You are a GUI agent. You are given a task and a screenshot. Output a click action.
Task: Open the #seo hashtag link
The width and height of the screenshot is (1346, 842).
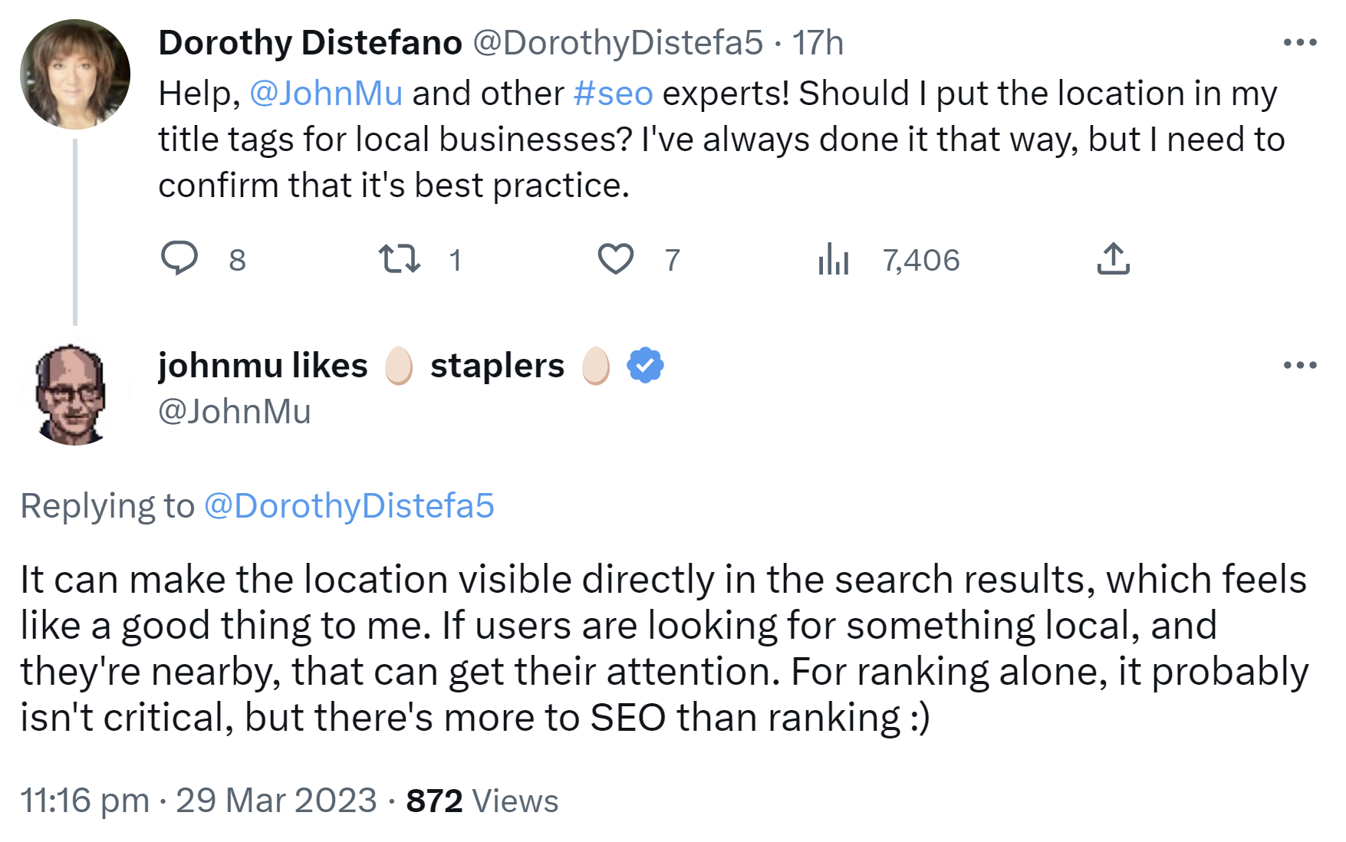613,94
